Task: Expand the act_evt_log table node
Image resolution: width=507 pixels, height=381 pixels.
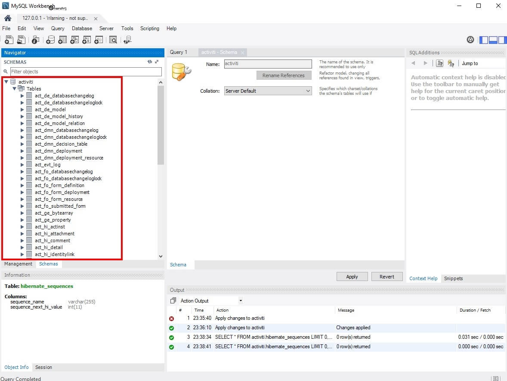Action: [22, 165]
